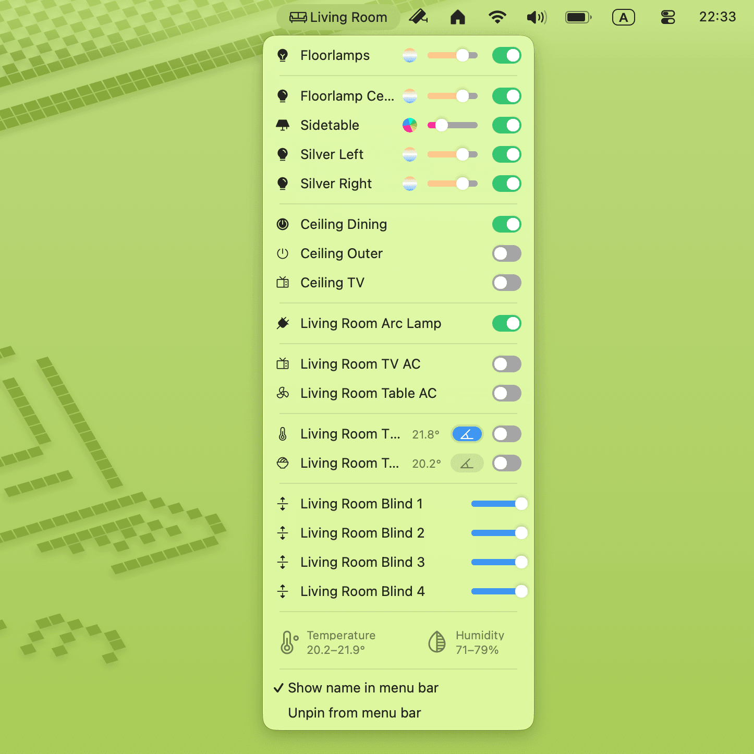Click the Living Room Blind 2 blinds icon
The height and width of the screenshot is (754, 754).
(283, 533)
